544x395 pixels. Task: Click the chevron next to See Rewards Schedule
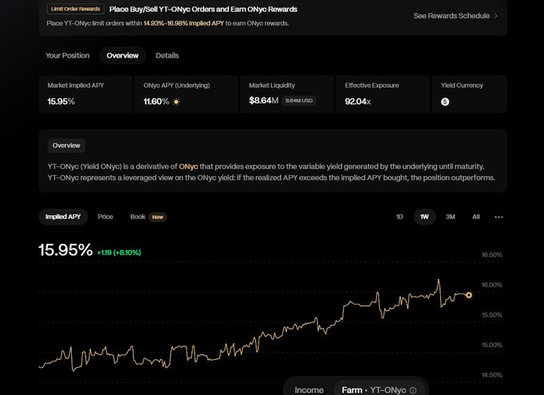496,16
